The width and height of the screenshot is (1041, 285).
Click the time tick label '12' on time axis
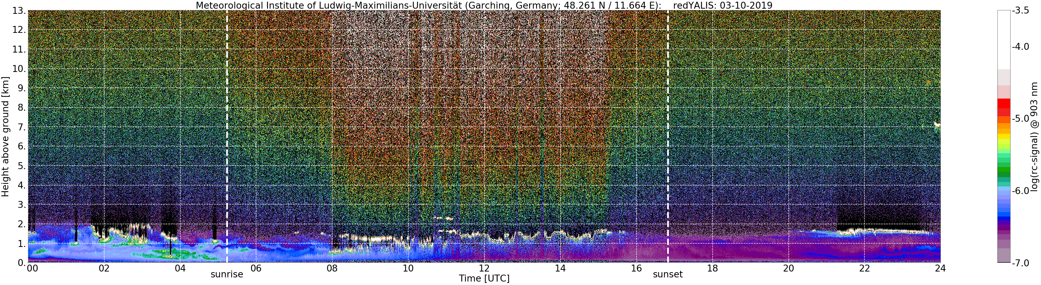point(484,268)
